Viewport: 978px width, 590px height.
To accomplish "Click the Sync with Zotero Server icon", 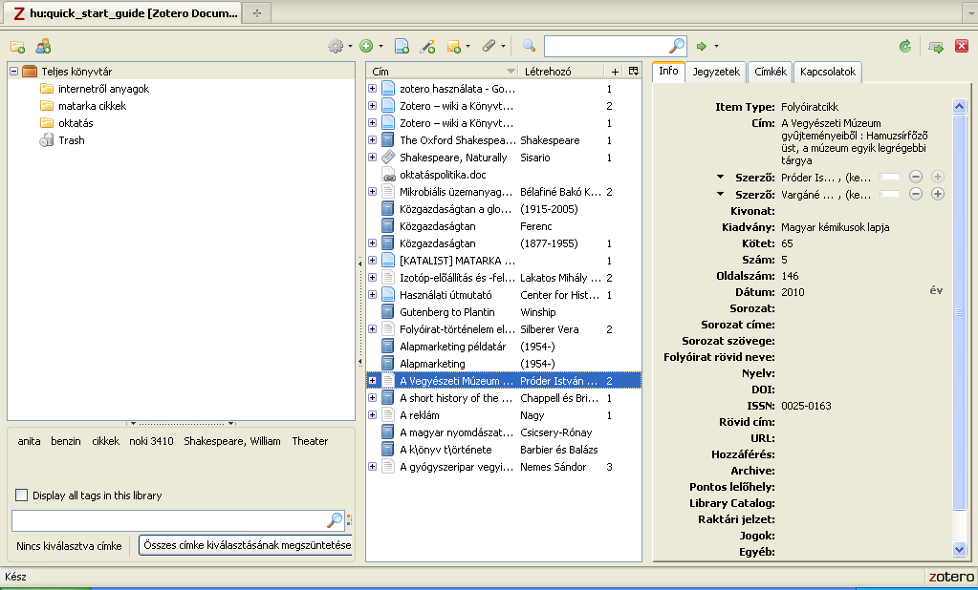I will (905, 46).
